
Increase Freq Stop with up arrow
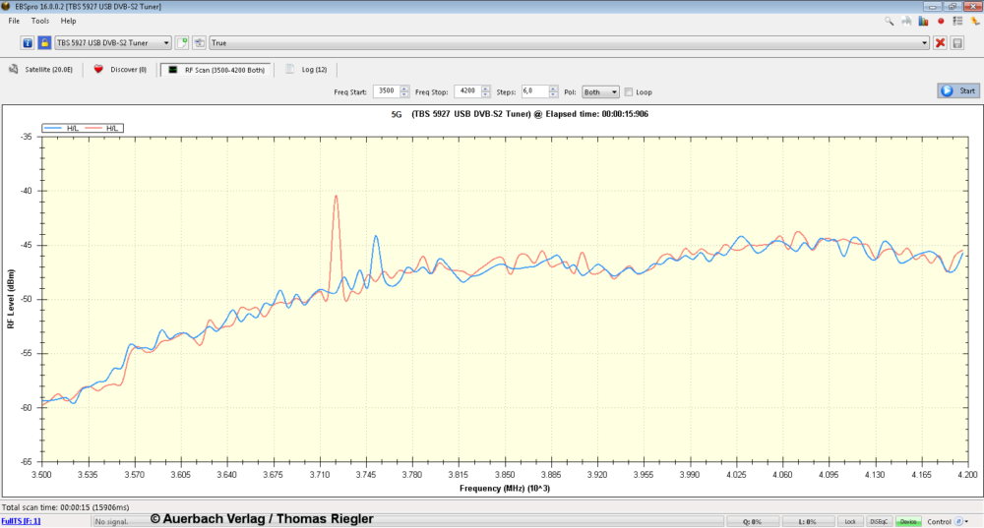[486, 88]
